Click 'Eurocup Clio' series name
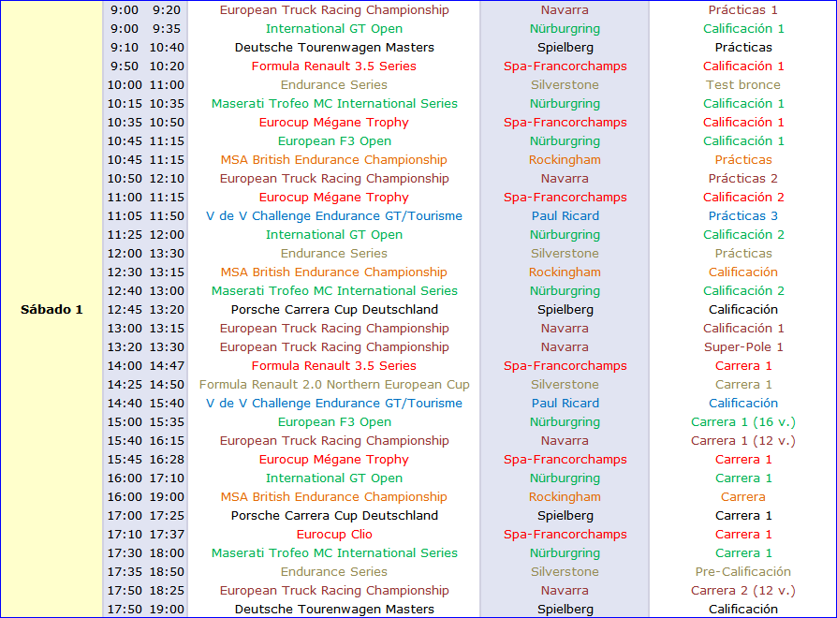Screen dimensions: 837x618 click(334, 535)
